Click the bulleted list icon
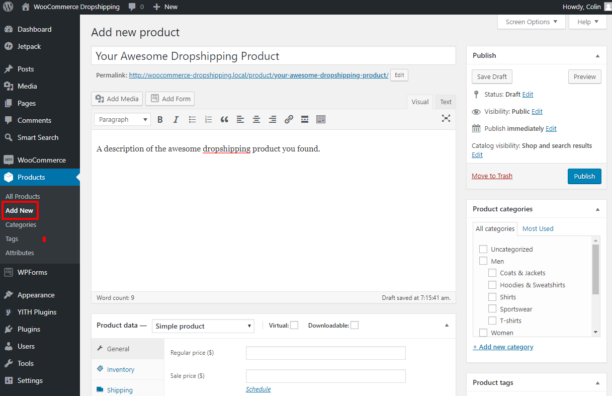 (x=192, y=120)
